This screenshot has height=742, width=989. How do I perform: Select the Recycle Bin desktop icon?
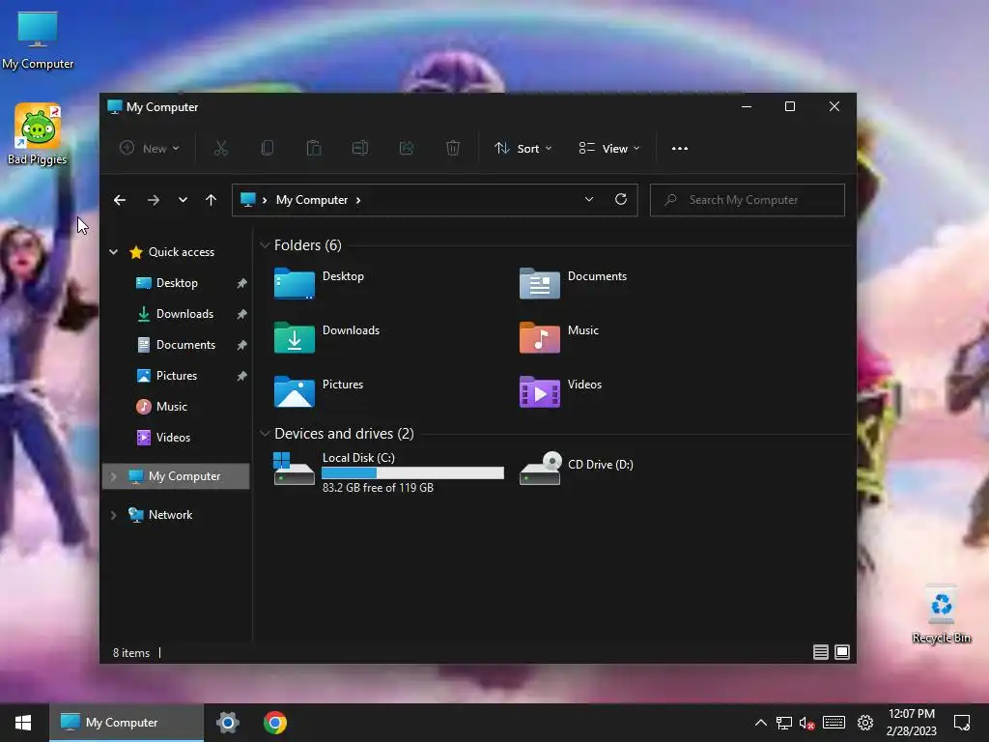[941, 614]
